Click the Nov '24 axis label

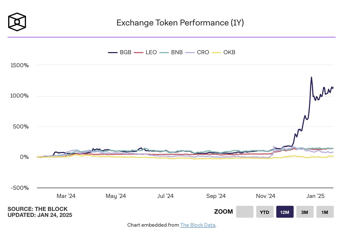click(x=265, y=196)
